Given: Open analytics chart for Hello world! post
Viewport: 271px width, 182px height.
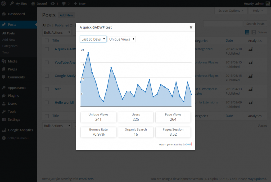Looking at the screenshot, I should click(x=250, y=103).
